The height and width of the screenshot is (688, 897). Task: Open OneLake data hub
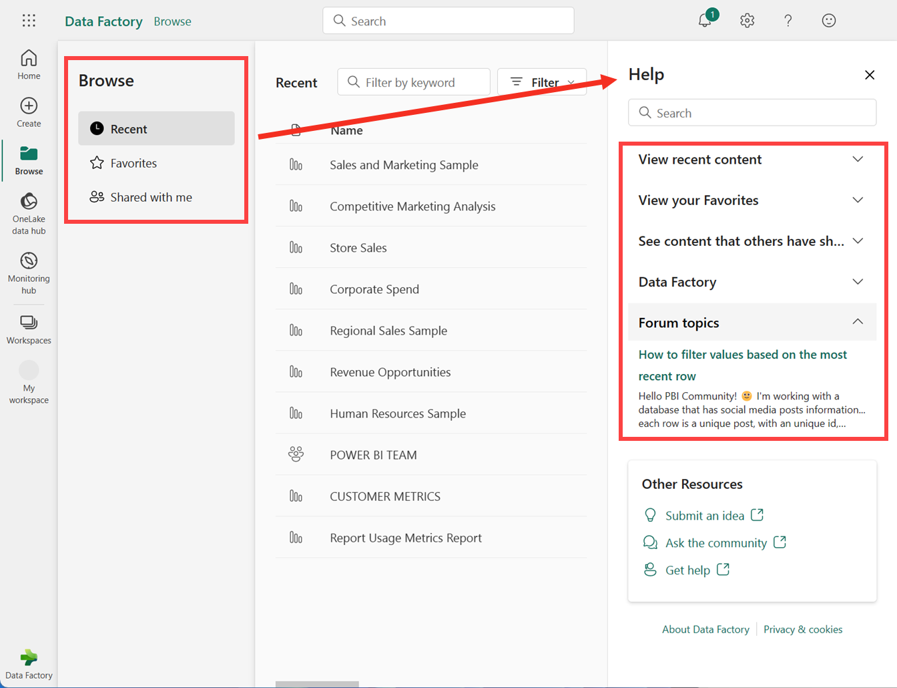click(29, 214)
